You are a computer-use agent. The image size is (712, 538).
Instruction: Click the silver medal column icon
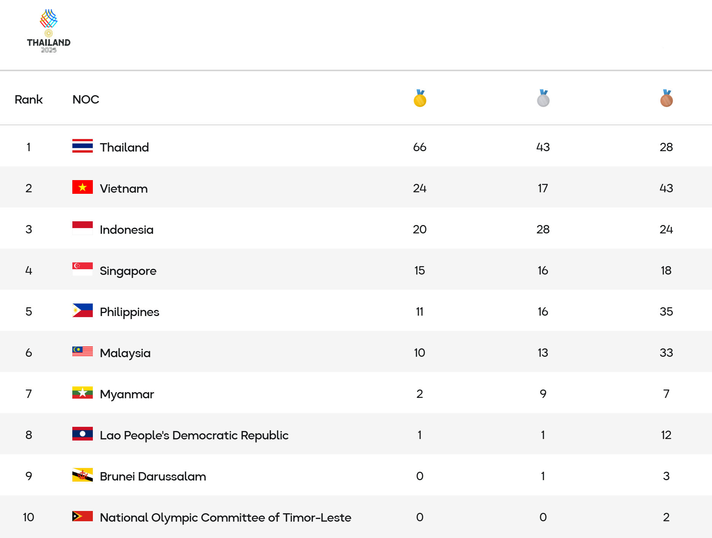point(543,99)
